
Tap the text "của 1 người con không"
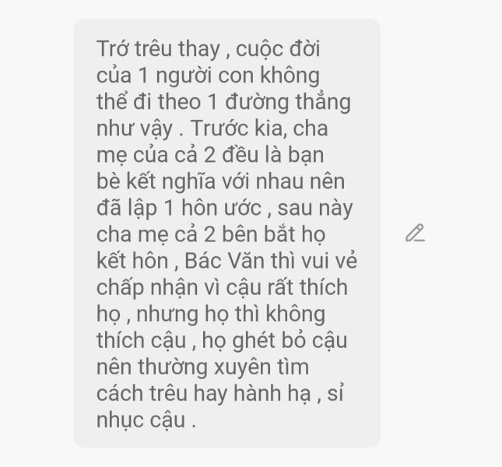(x=208, y=76)
